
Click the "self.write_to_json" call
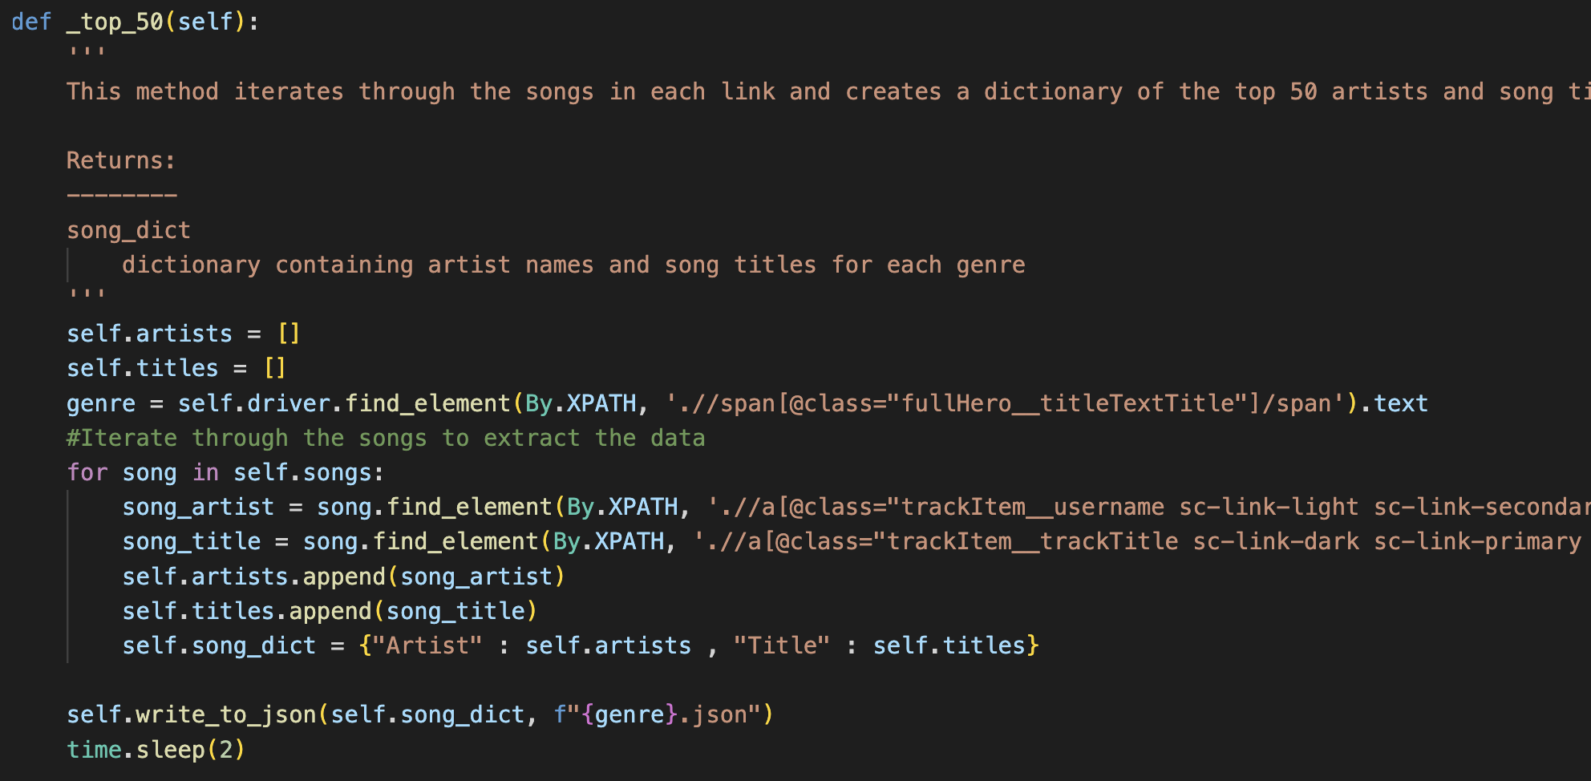420,714
